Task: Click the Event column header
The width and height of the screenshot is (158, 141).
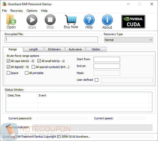Action: click(x=93, y=95)
